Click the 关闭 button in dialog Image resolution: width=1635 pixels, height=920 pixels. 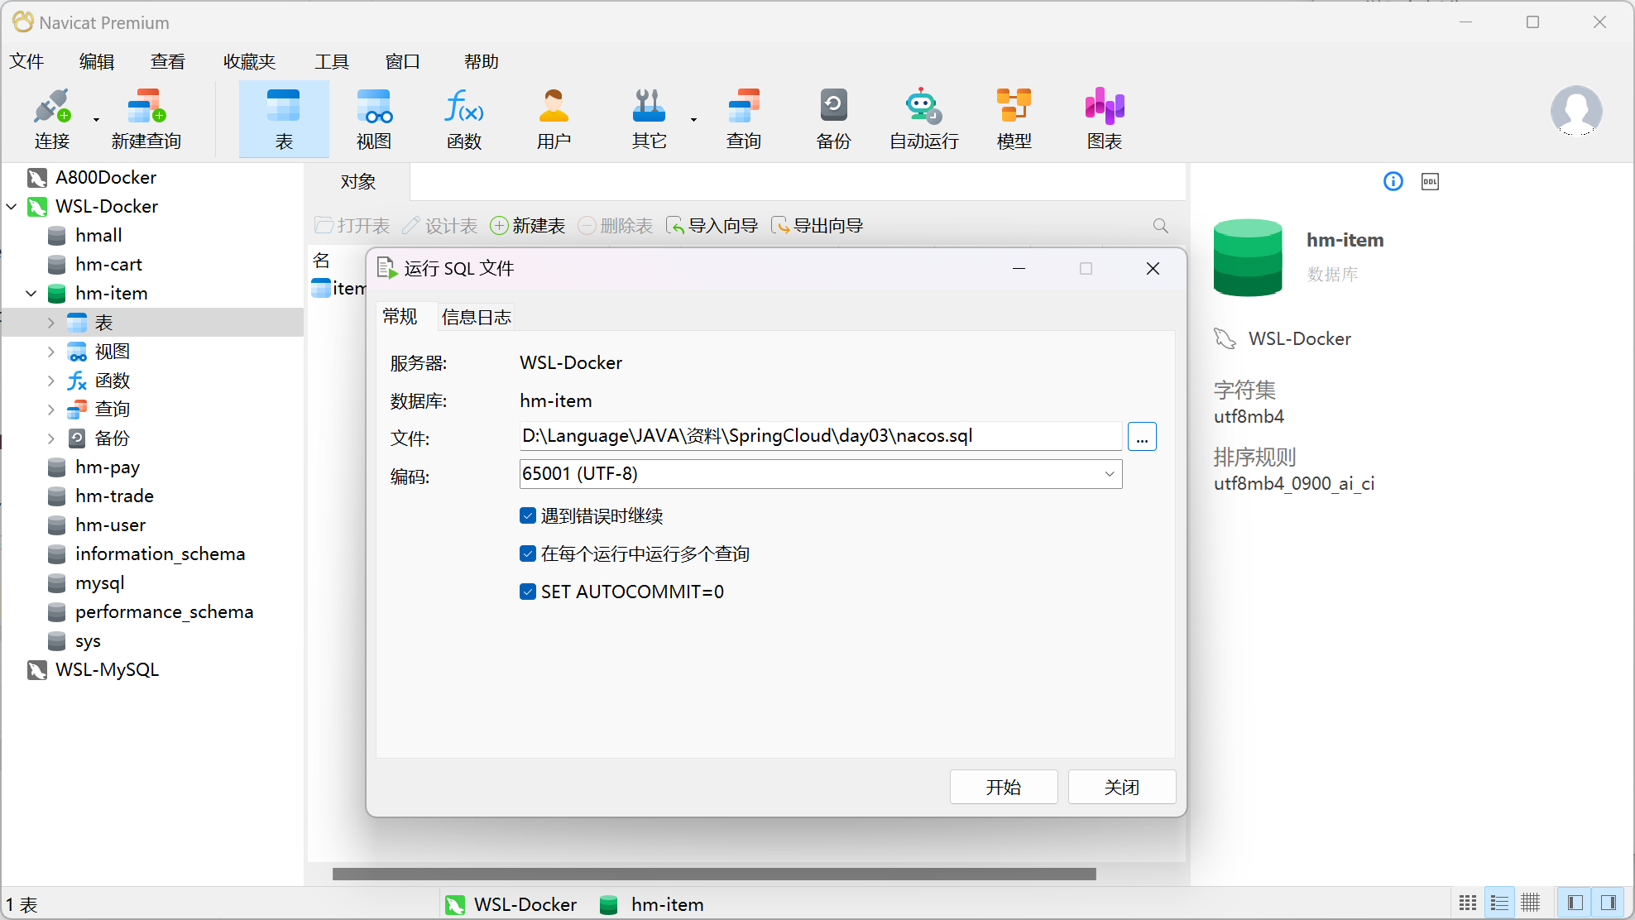[x=1121, y=787]
